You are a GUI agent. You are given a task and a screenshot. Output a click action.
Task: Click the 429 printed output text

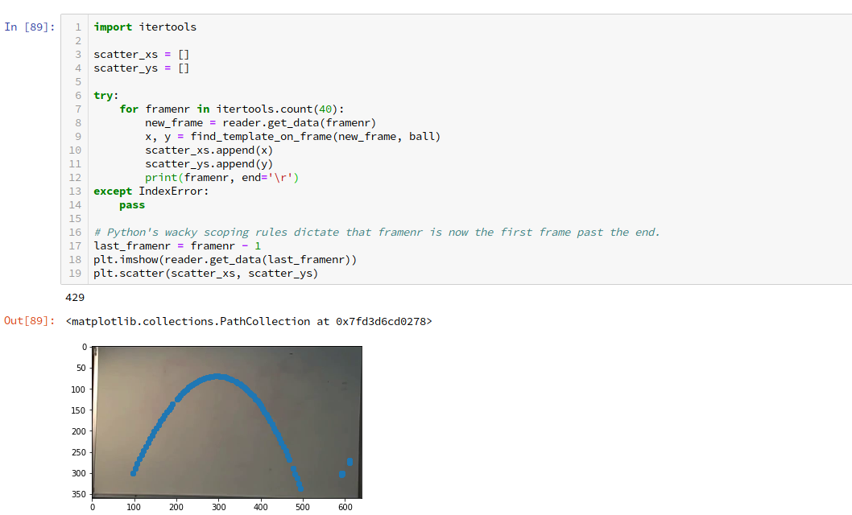click(x=75, y=298)
